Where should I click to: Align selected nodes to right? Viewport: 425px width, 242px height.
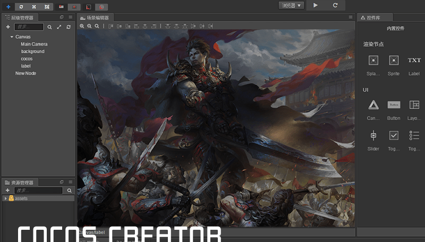click(x=154, y=26)
